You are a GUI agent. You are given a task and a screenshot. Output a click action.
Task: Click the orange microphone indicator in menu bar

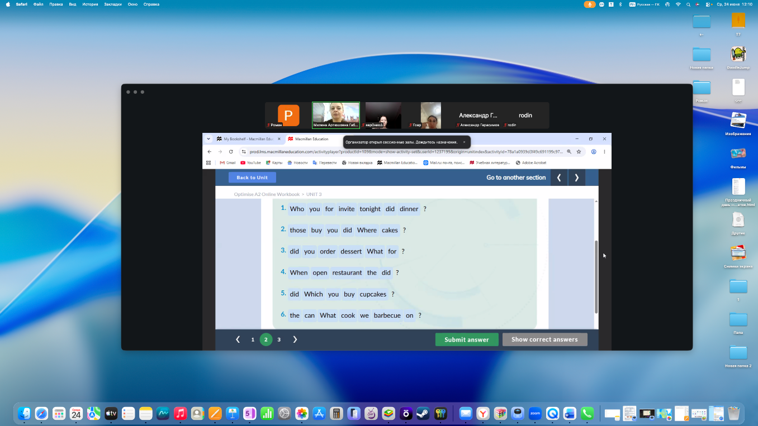[590, 4]
